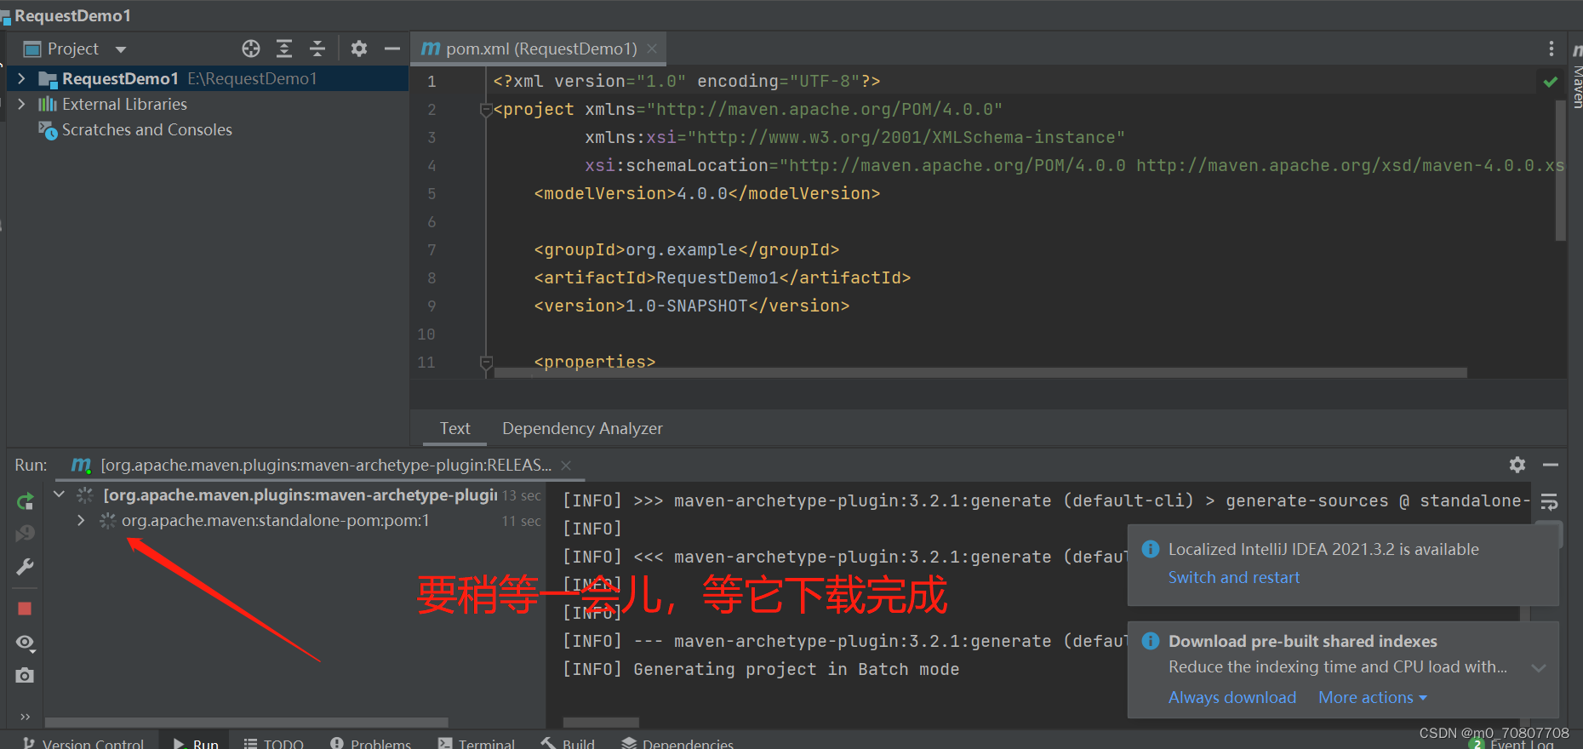This screenshot has width=1583, height=749.
Task: Click Always download link
Action: (1232, 697)
